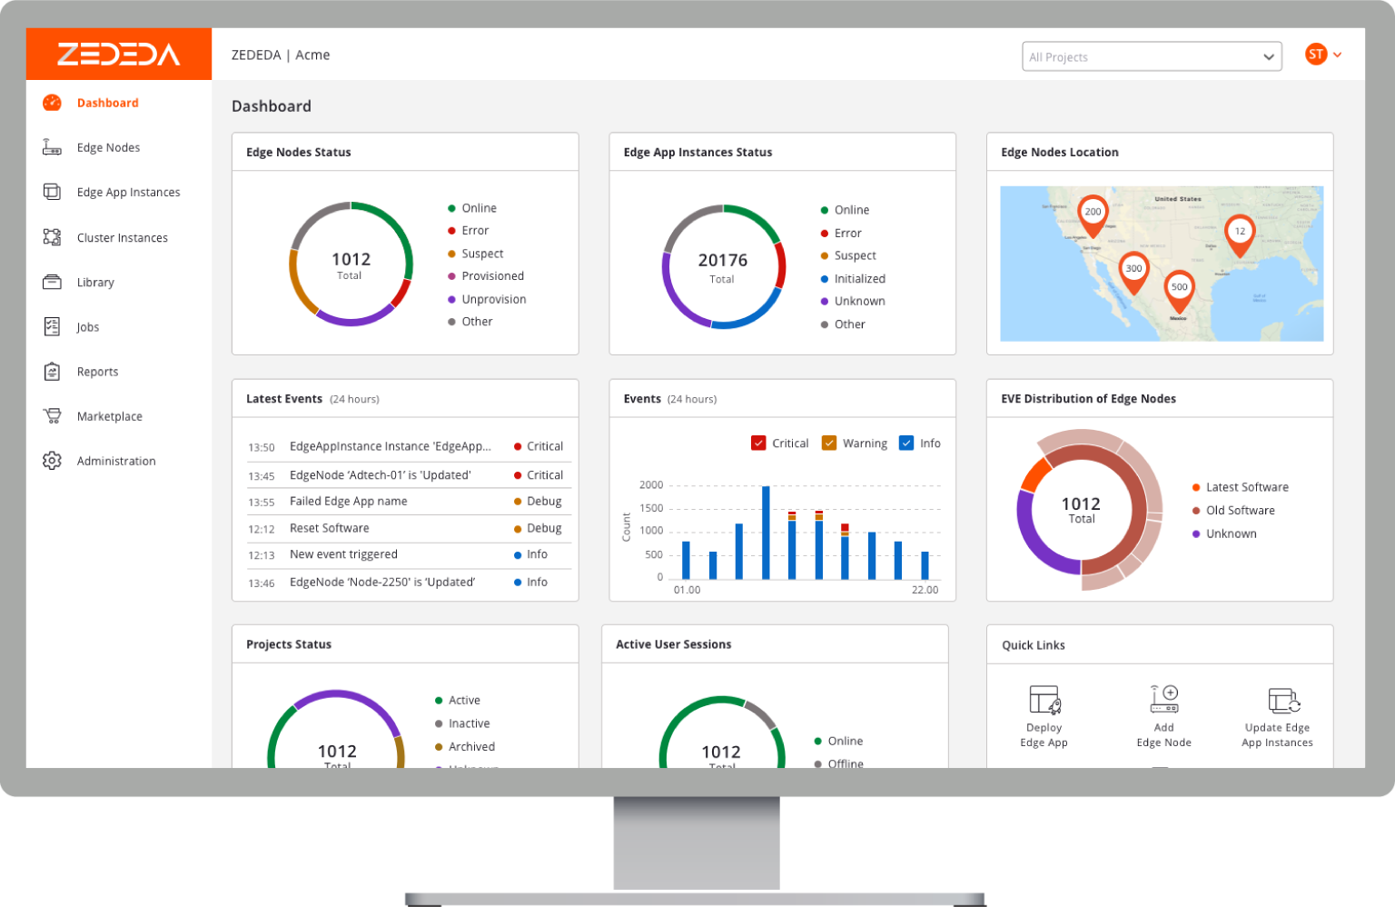1395x907 pixels.
Task: Disable the Info events checkbox
Action: [905, 444]
